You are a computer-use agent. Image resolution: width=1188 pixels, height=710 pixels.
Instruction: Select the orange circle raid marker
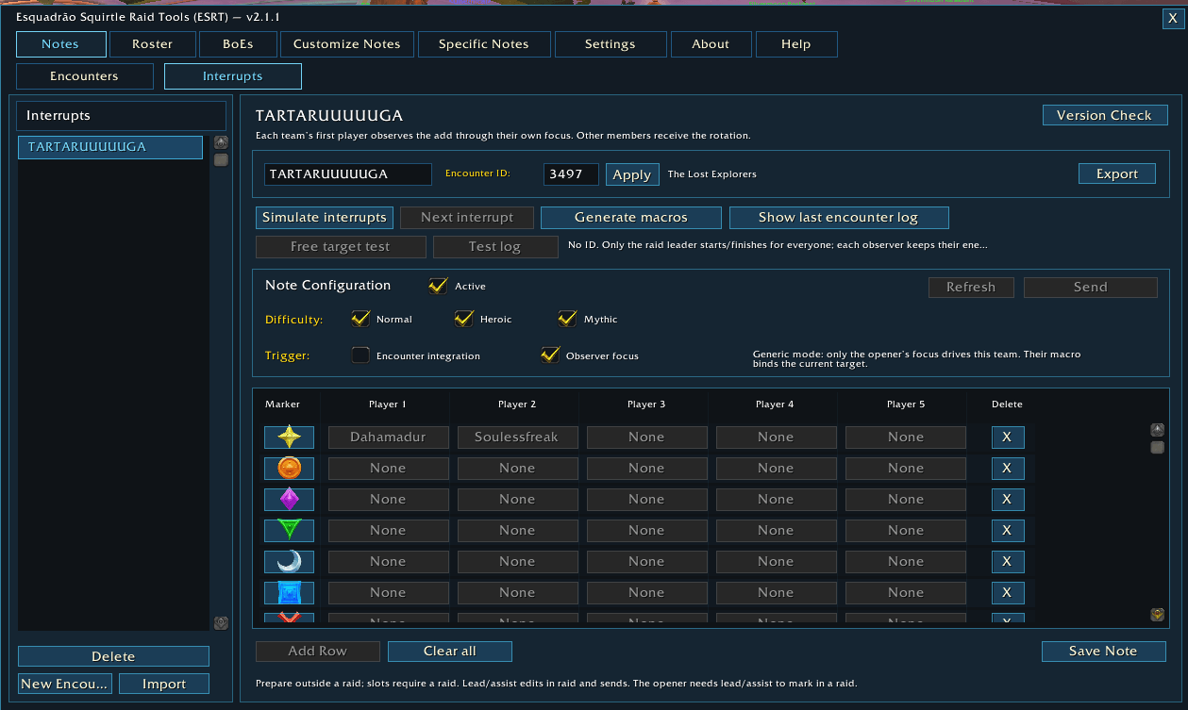(x=289, y=468)
